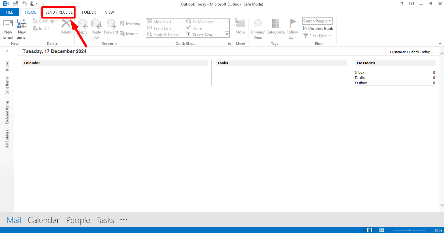Open the Move folder dropdown

point(240,29)
